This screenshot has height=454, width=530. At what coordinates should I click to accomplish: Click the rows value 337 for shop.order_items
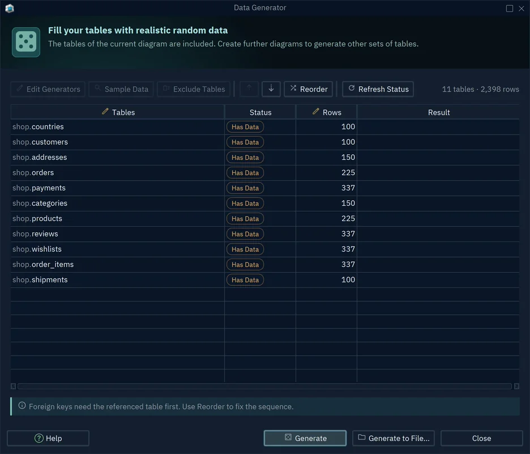pyautogui.click(x=348, y=264)
